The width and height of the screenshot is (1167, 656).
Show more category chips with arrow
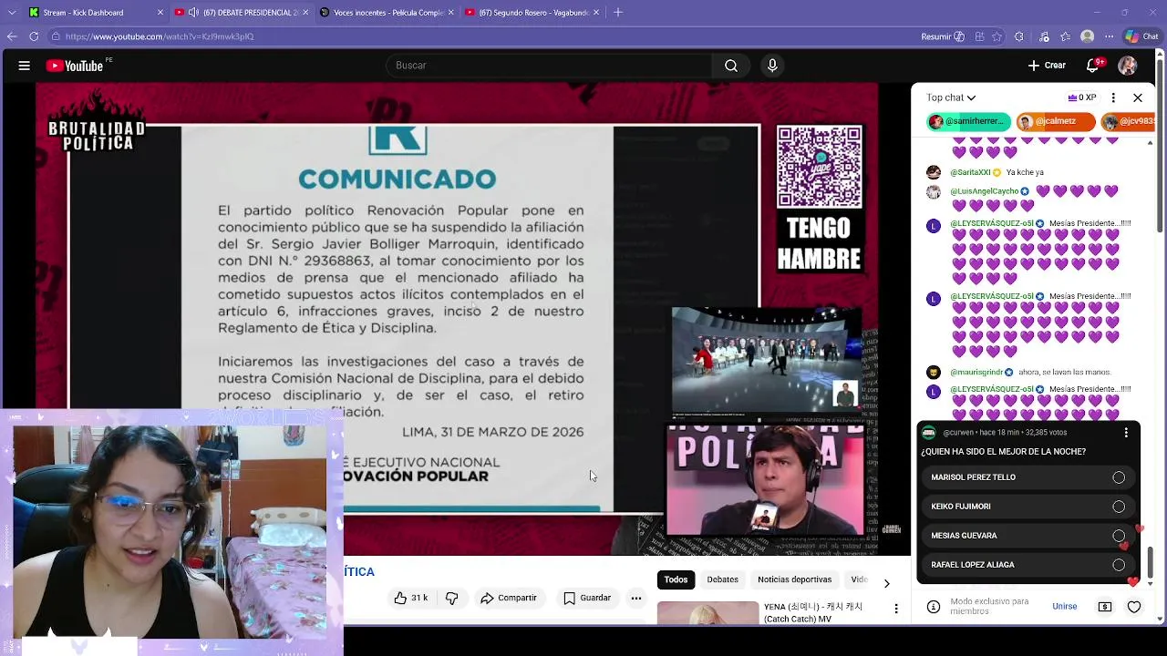coord(886,583)
